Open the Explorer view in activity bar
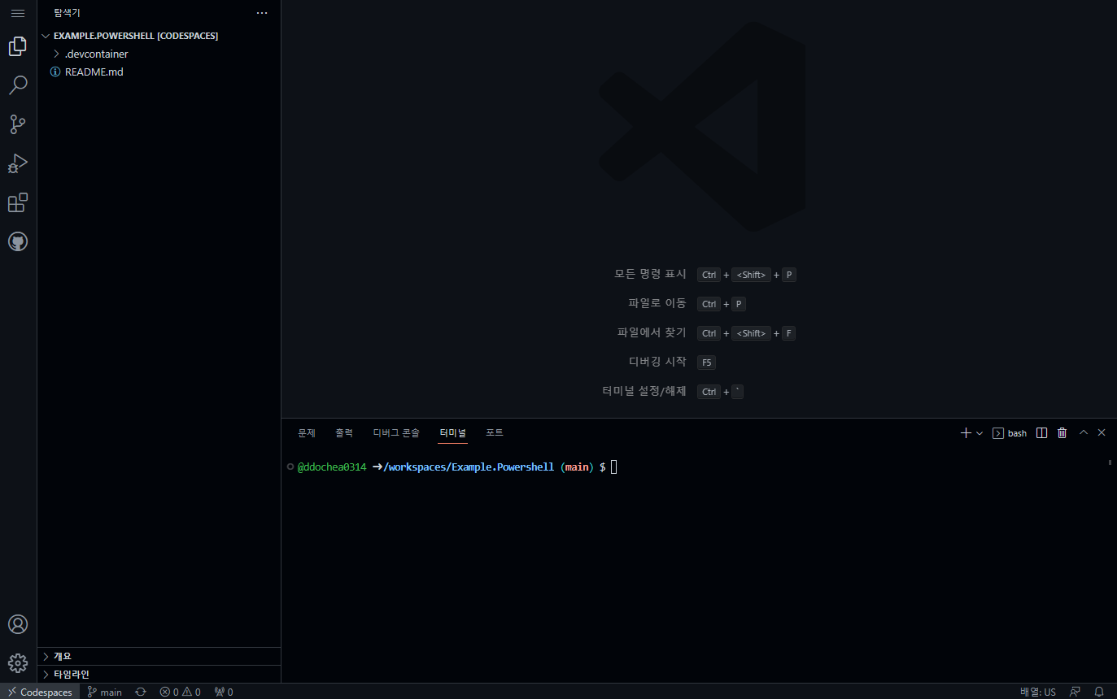Screen dimensions: 1117x699 point(18,46)
